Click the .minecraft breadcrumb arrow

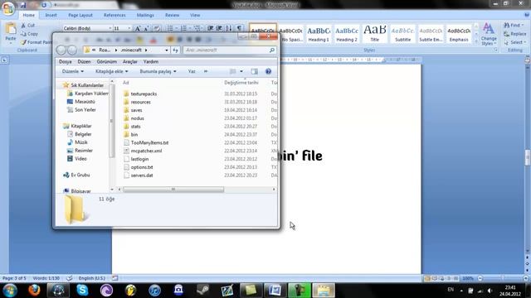pos(146,50)
